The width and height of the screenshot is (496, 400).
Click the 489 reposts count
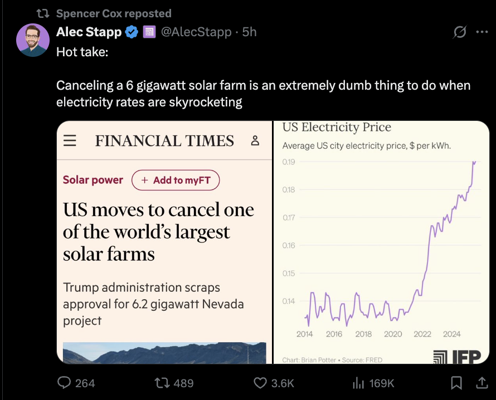(x=183, y=383)
